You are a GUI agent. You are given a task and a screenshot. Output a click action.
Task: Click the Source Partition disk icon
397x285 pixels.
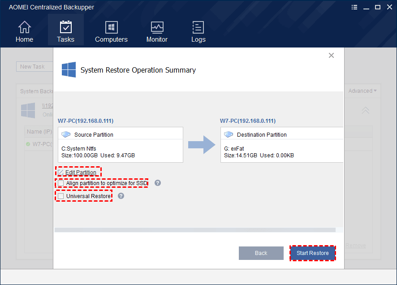pyautogui.click(x=66, y=134)
